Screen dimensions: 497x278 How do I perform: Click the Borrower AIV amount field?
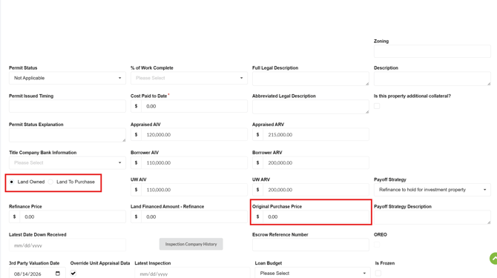coord(194,163)
